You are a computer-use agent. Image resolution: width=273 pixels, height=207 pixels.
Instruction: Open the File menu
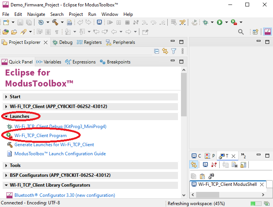6,14
